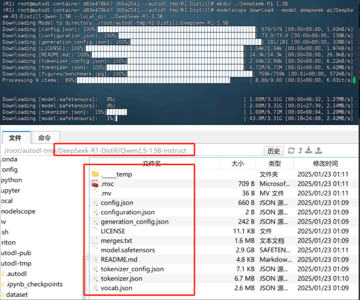Open the python folder in tree
The width and height of the screenshot is (360, 300).
tap(11, 180)
